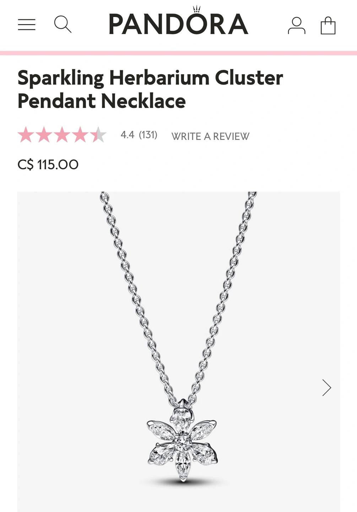Click the 4.4 rating score
This screenshot has height=512, width=357.
click(x=128, y=135)
